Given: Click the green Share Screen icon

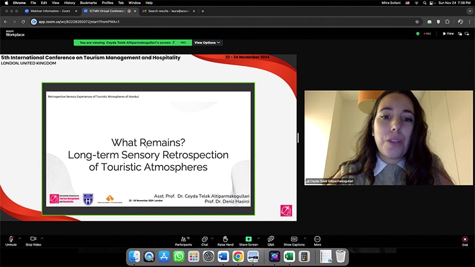Looking at the screenshot, I should click(248, 239).
